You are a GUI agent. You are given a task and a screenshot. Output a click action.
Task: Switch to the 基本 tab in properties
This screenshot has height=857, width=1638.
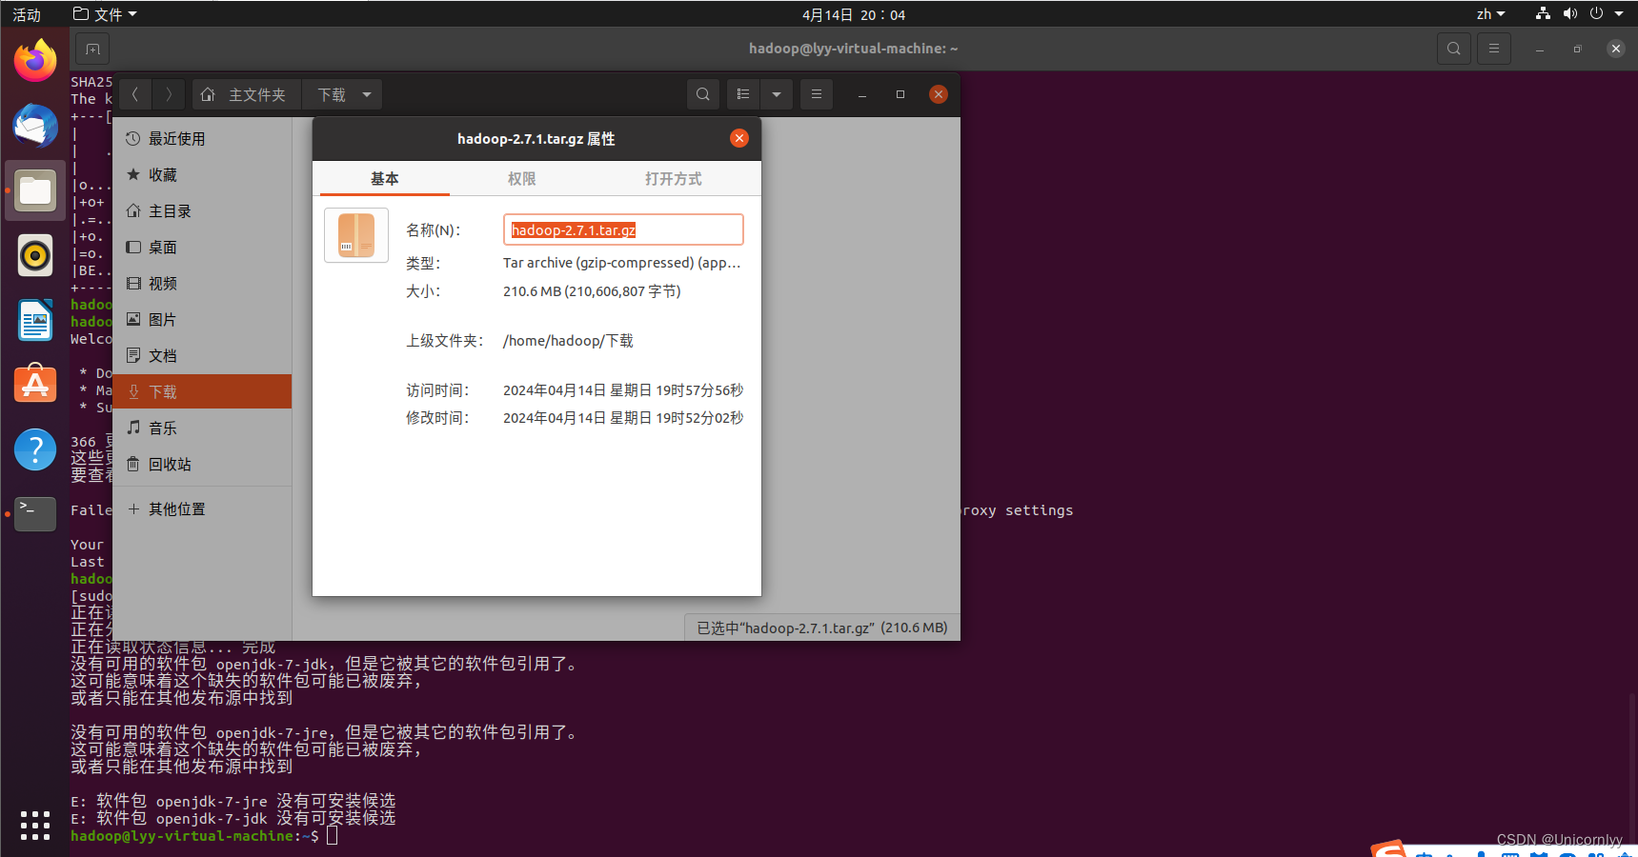384,178
